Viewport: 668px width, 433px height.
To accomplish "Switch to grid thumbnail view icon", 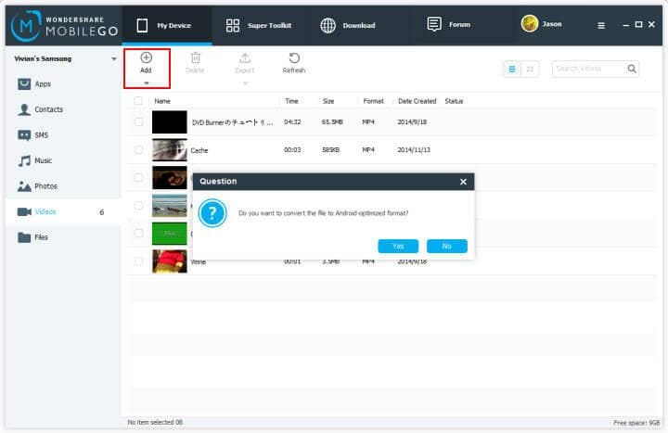I will 530,69.
